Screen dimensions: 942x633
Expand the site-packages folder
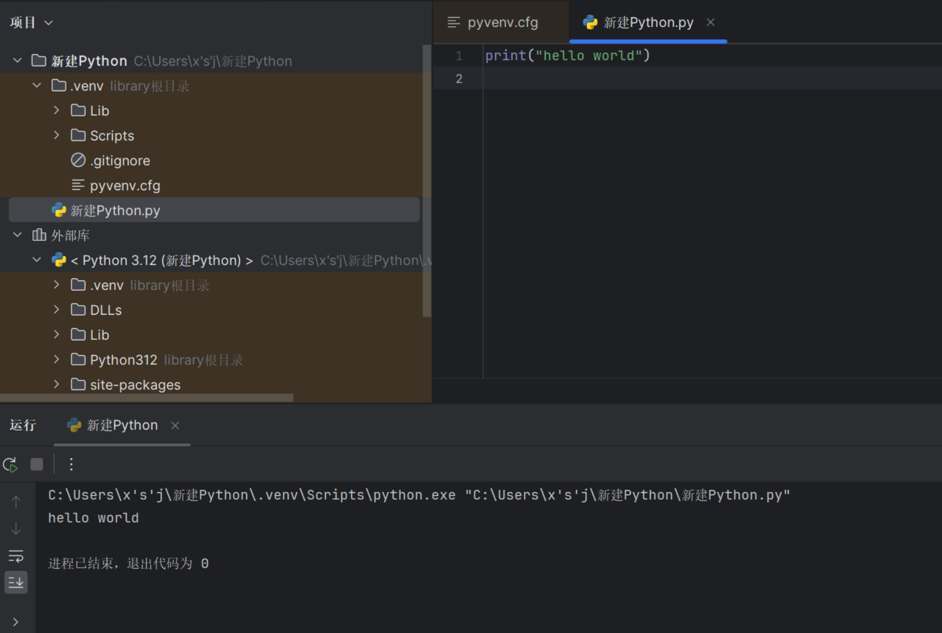coord(56,384)
